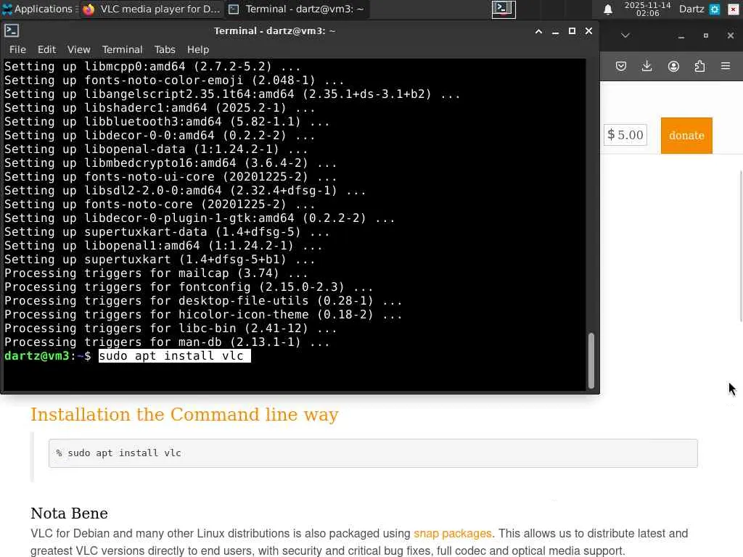Click the highlighted sudo apt install vlc text

click(174, 355)
